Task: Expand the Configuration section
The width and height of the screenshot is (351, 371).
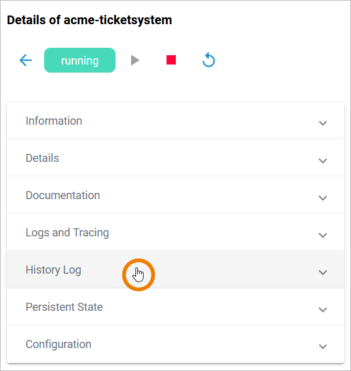Action: click(175, 344)
